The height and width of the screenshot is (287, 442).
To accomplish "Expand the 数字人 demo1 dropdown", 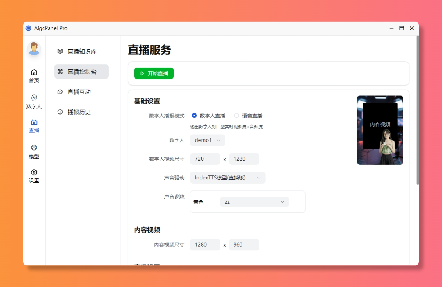I will pyautogui.click(x=207, y=140).
